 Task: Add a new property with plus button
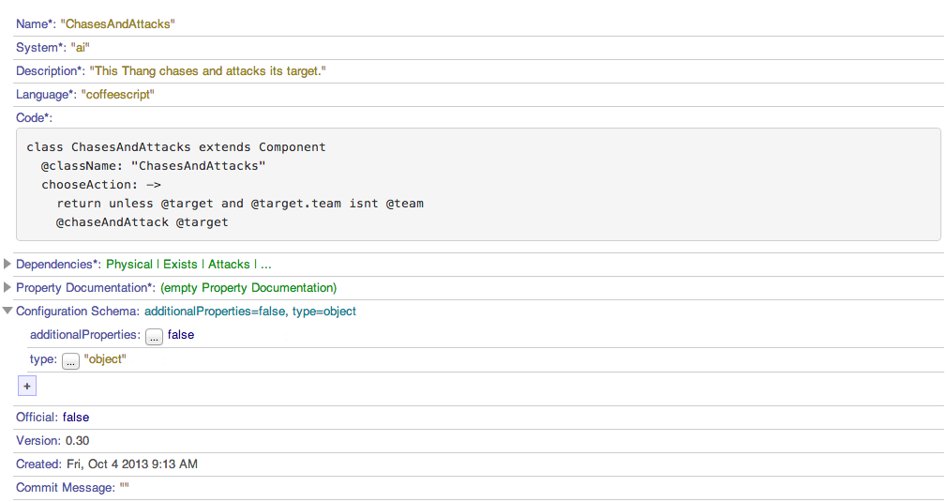point(27,386)
